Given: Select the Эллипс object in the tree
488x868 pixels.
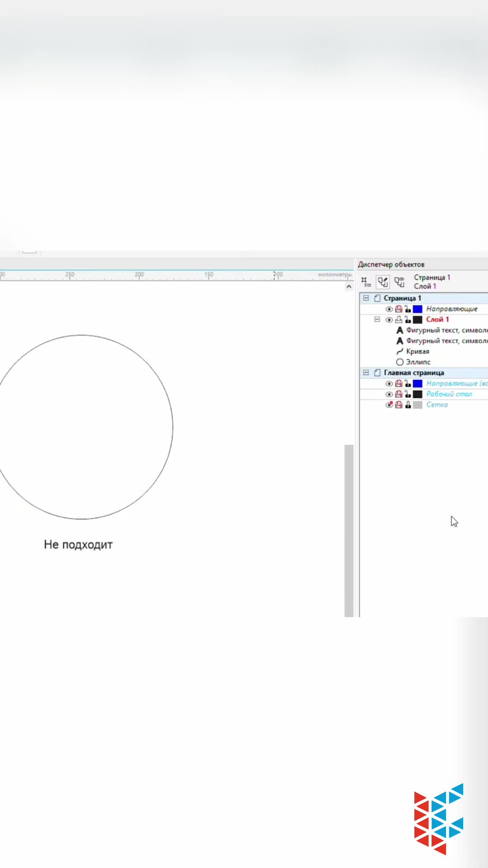Looking at the screenshot, I should pos(413,362).
